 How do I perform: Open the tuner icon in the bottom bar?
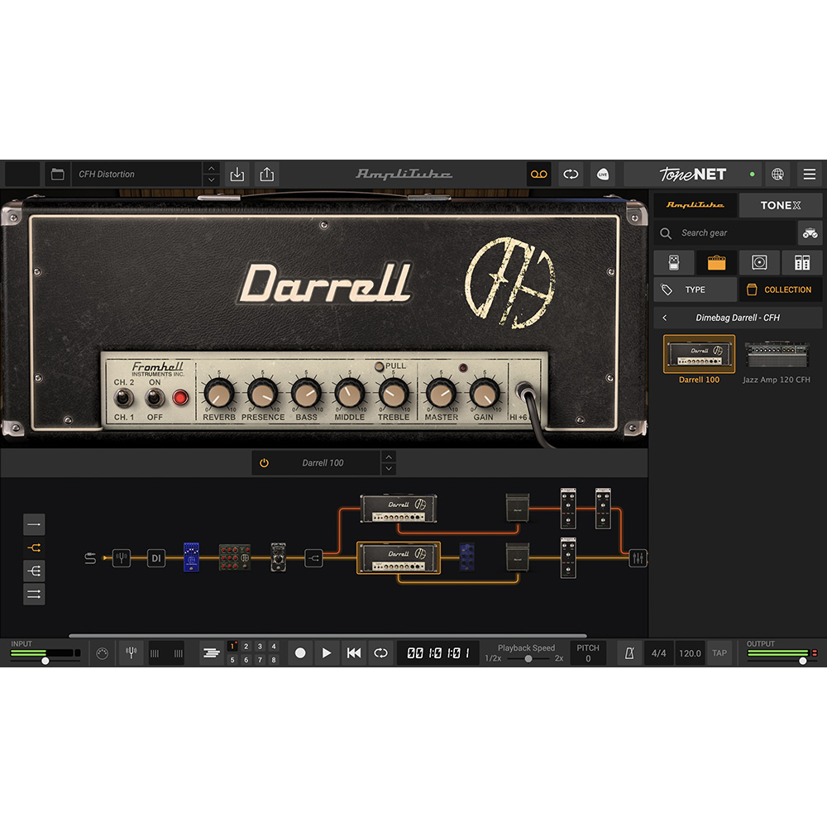[131, 653]
